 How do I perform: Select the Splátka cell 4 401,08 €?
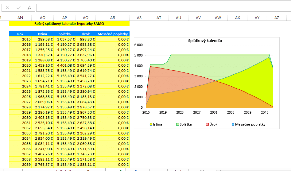(x=64, y=65)
